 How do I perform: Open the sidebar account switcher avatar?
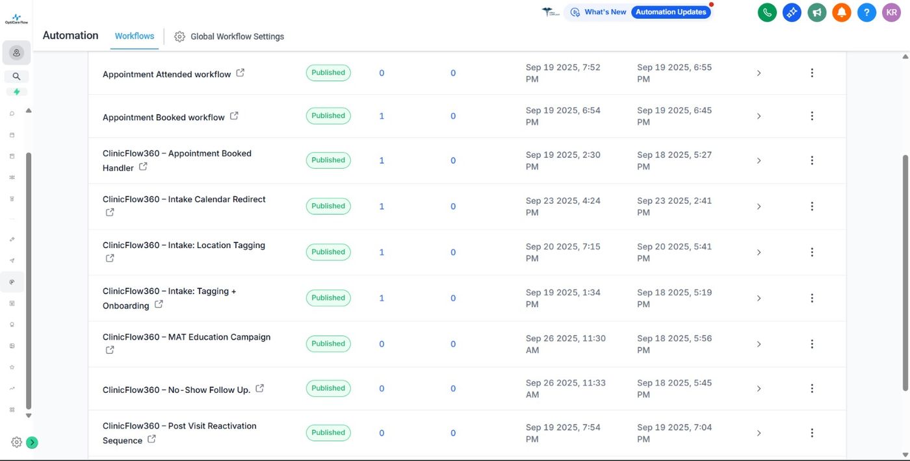tap(16, 53)
